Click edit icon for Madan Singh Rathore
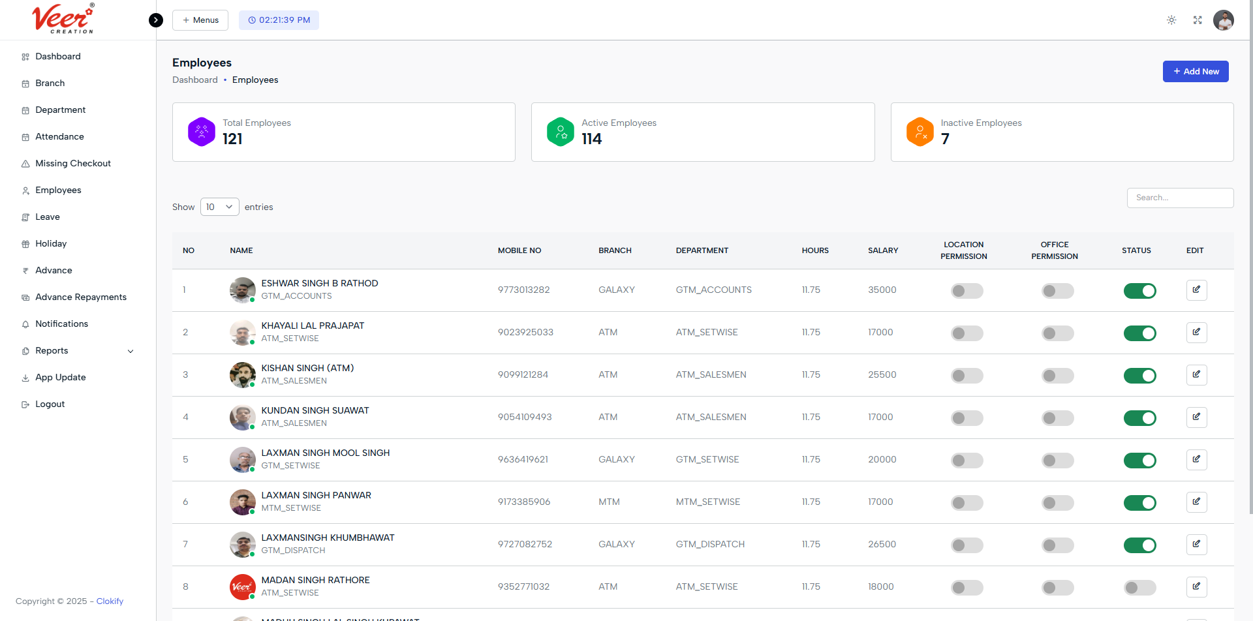Image resolution: width=1253 pixels, height=621 pixels. [x=1196, y=586]
